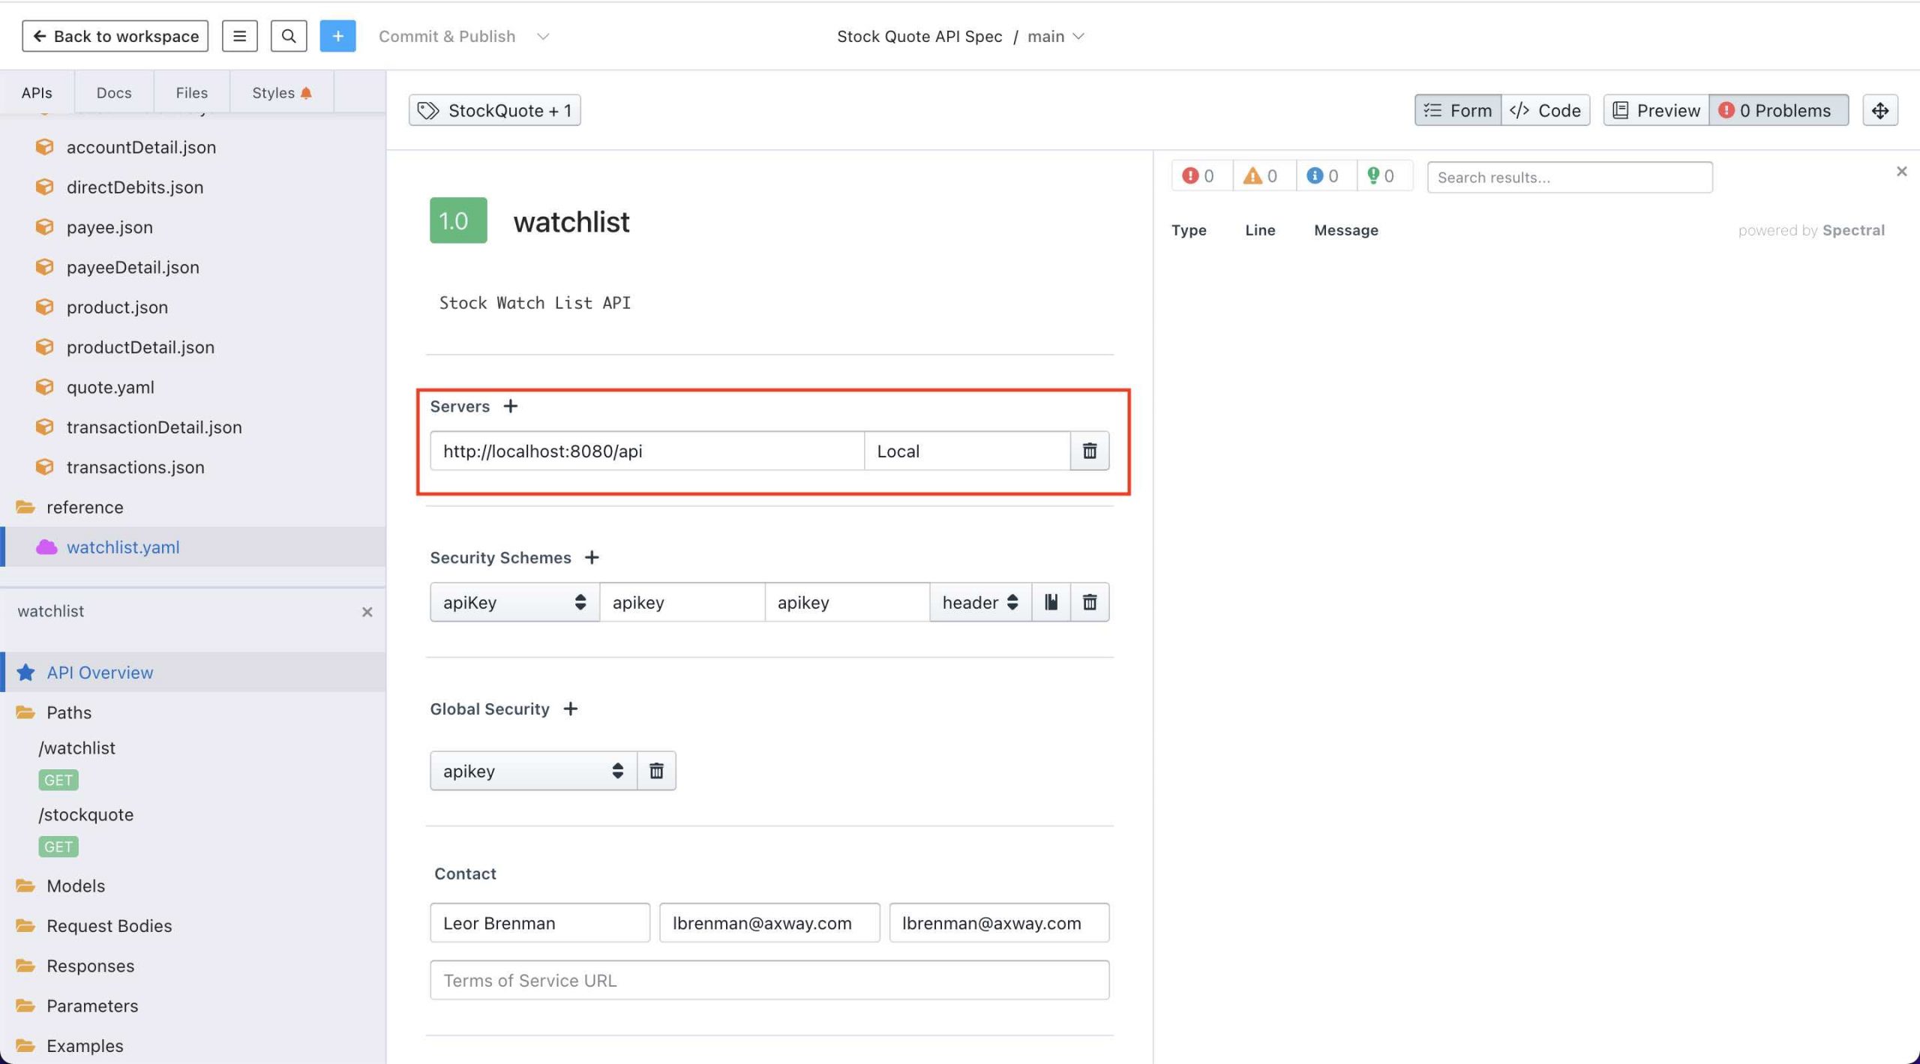The image size is (1920, 1064).
Task: Click Commit & Publish
Action: [446, 36]
